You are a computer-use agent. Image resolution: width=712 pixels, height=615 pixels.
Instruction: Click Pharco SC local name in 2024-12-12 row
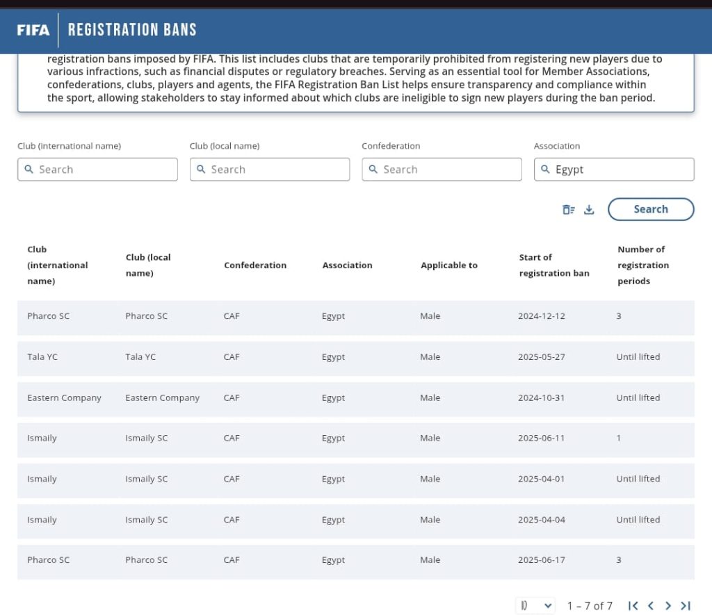point(146,316)
